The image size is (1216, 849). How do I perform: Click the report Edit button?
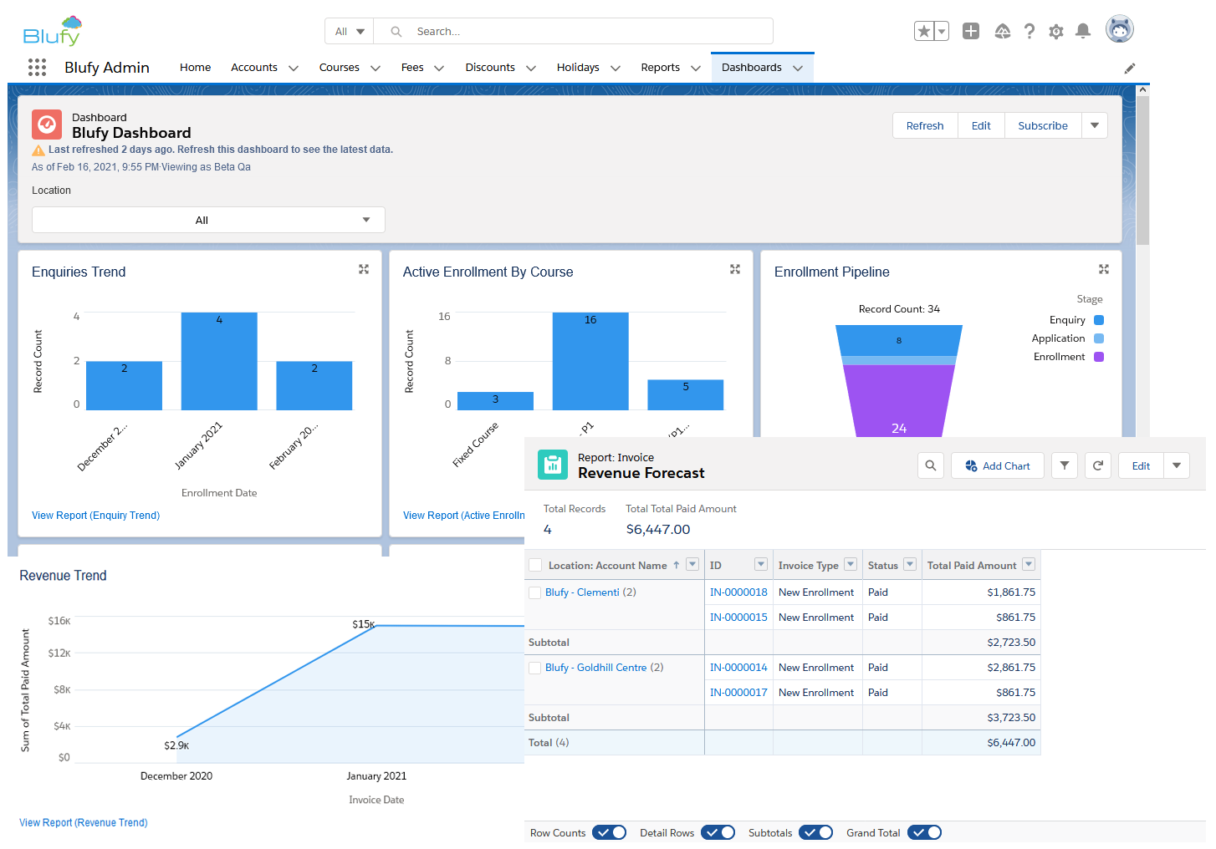[x=1141, y=465]
